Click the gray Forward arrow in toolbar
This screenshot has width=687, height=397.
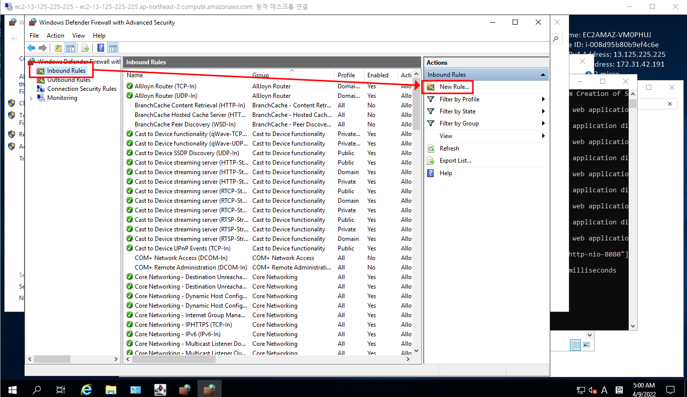43,48
